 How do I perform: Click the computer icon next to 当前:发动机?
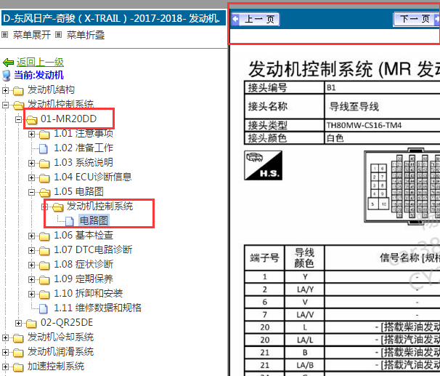coord(7,76)
